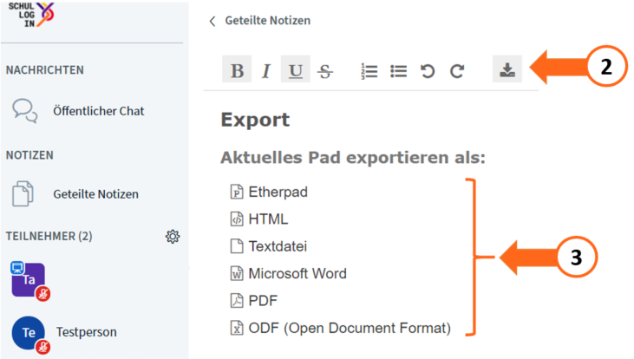This screenshot has width=634, height=359.
Task: Export pad as Textdatei
Action: 269,246
